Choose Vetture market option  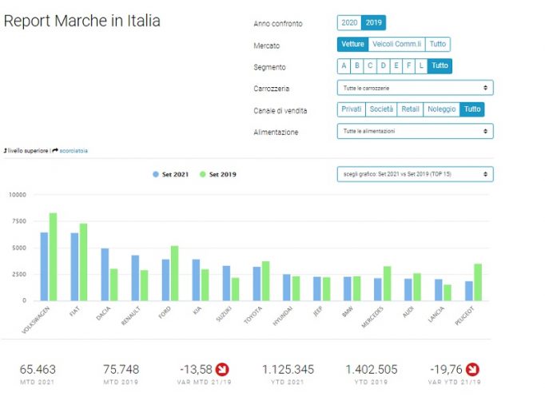pos(352,44)
